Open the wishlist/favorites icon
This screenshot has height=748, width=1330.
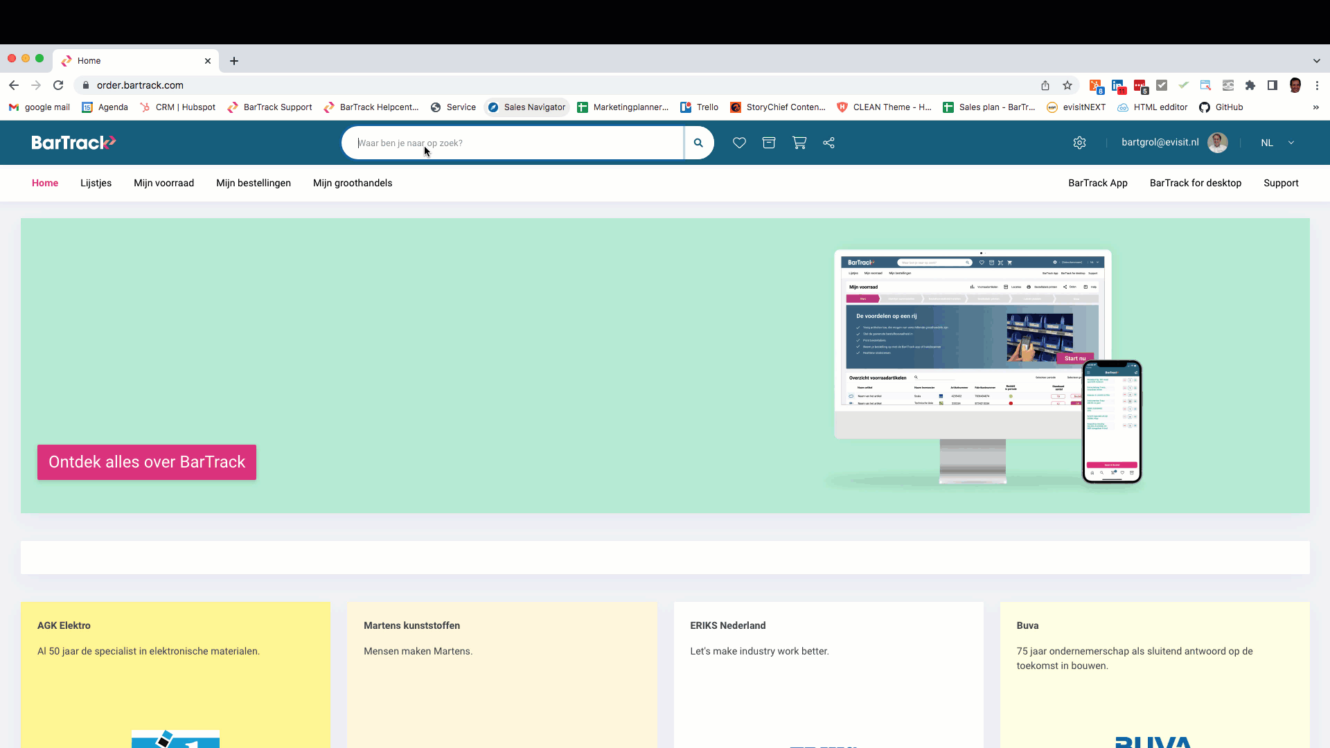coord(739,143)
